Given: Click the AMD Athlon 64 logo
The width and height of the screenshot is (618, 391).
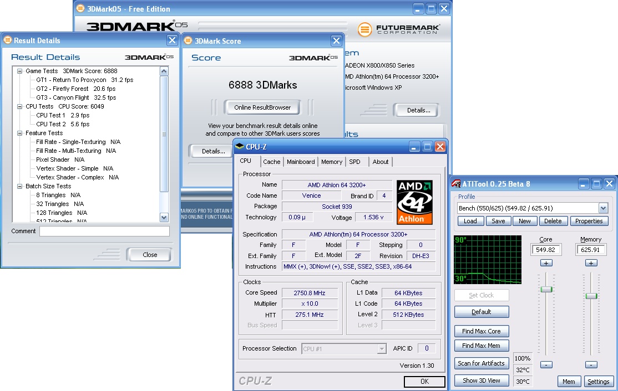Looking at the screenshot, I should point(414,202).
